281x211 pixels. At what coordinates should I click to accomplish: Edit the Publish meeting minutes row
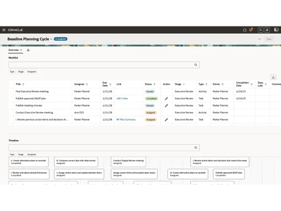[166, 106]
